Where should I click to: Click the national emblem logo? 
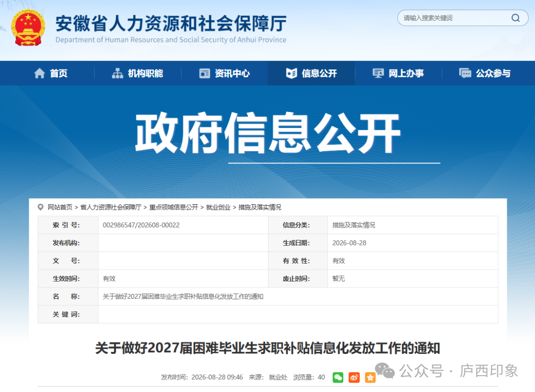coord(28,28)
